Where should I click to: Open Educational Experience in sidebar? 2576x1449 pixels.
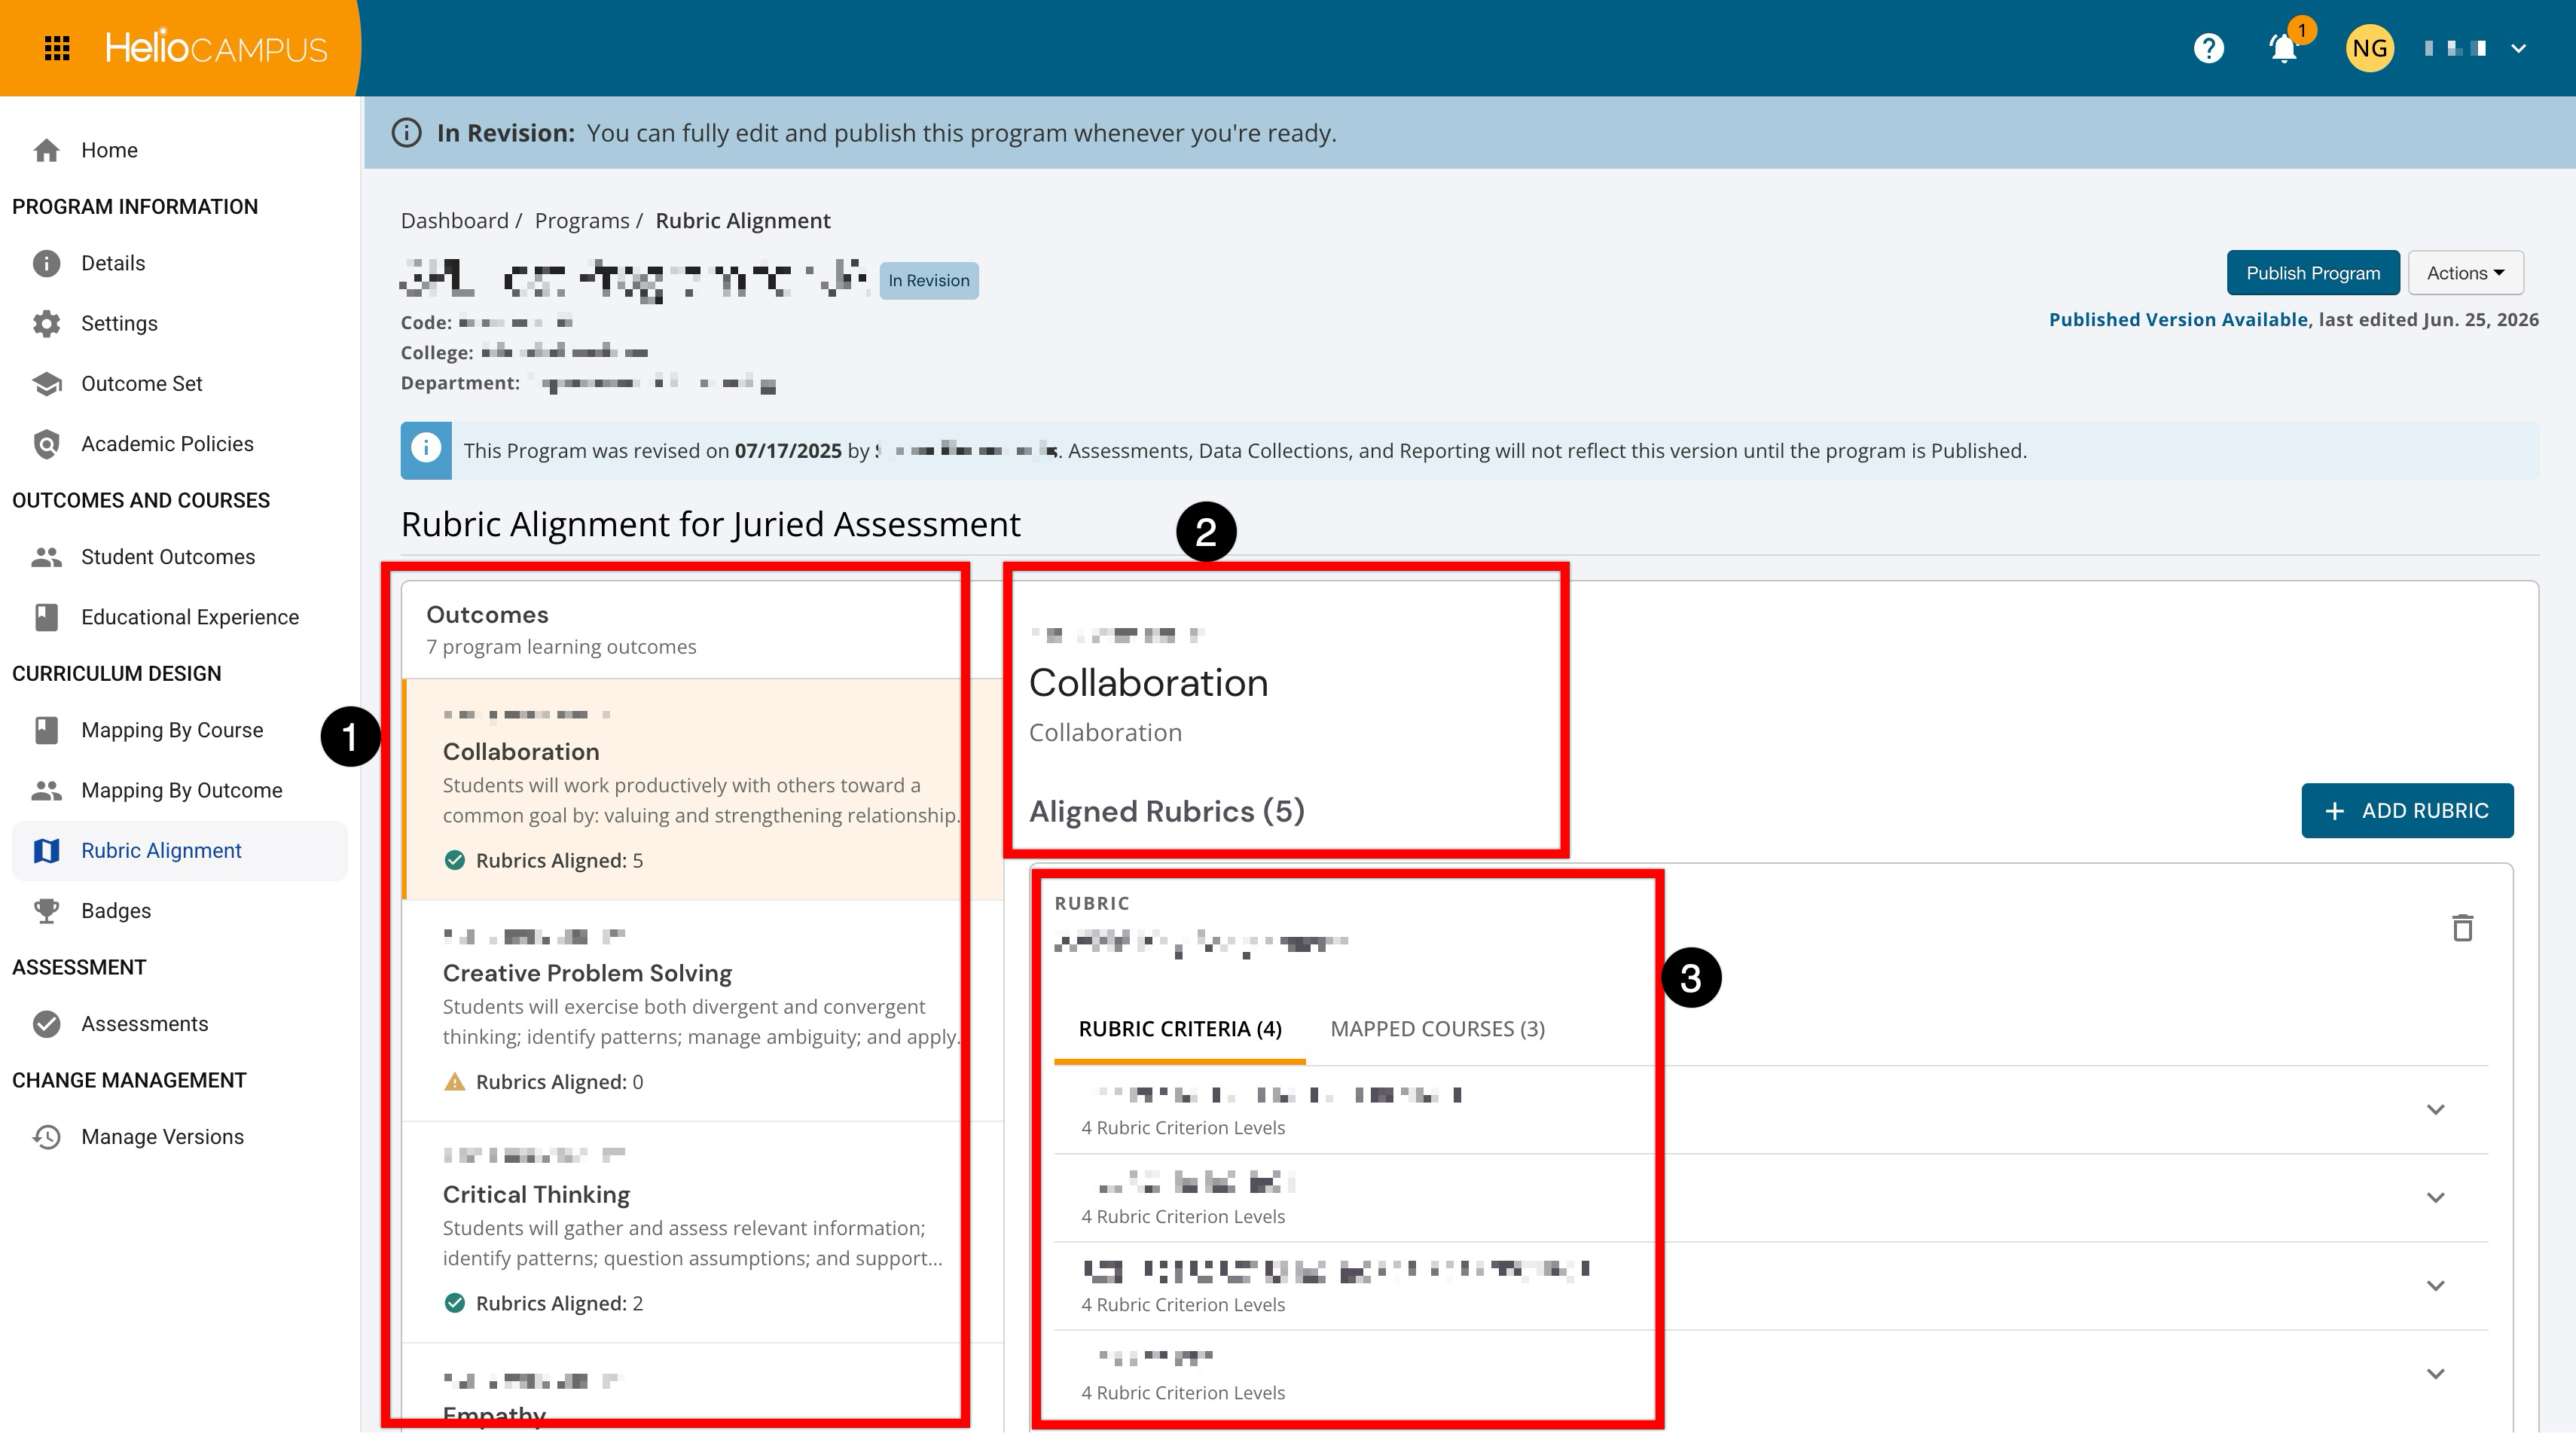180,617
